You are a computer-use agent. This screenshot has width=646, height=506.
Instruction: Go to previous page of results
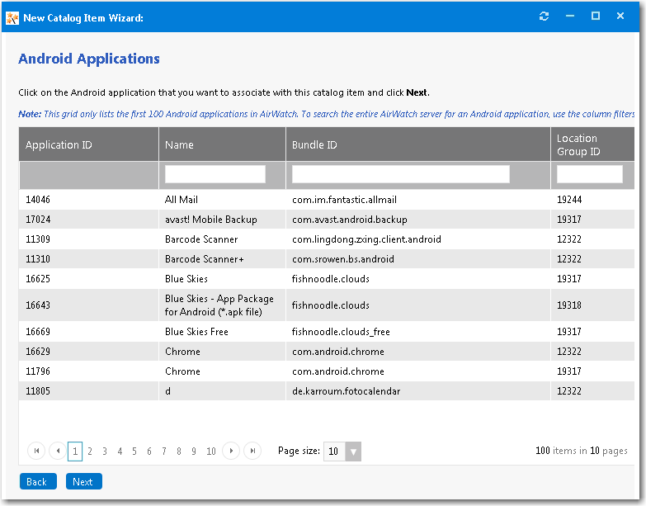tap(57, 451)
